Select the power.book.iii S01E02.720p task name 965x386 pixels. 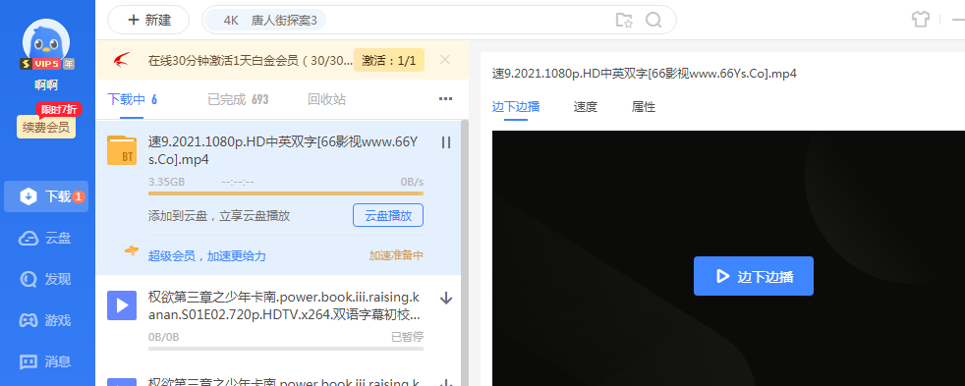(x=284, y=306)
